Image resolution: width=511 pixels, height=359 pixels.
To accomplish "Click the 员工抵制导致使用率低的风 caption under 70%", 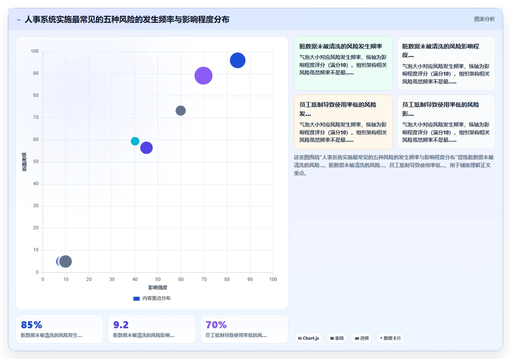I will pos(236,335).
